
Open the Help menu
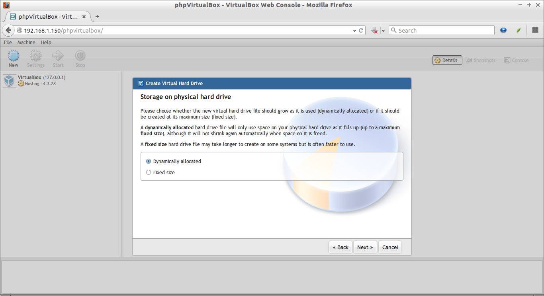point(46,42)
